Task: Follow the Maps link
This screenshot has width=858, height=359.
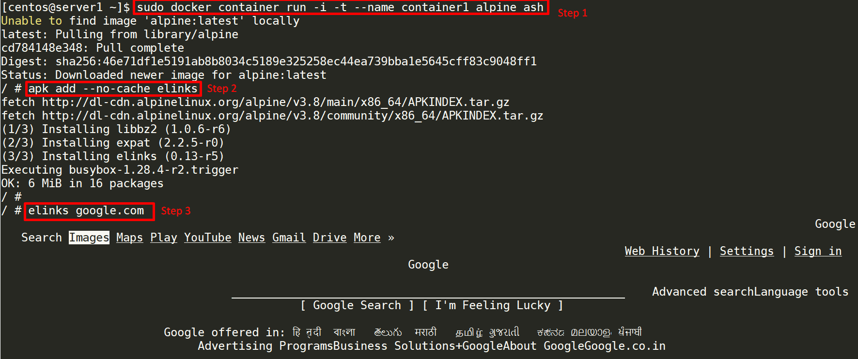Action: coord(129,238)
